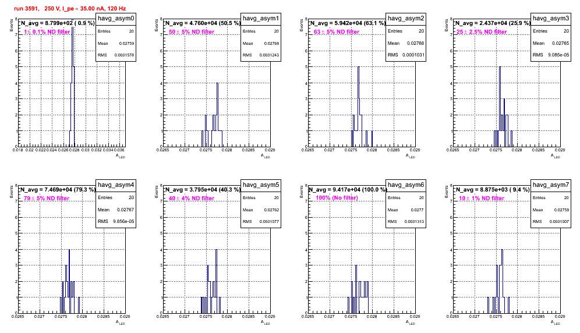The width and height of the screenshot is (580, 333).
Task: Click the Mean value 0.02767
Action: [x=125, y=210]
